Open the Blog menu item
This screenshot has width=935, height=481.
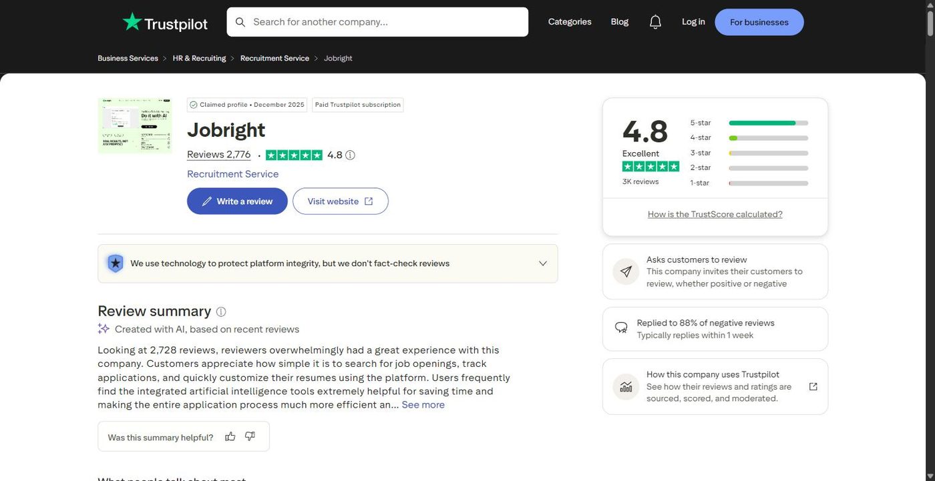pyautogui.click(x=620, y=22)
